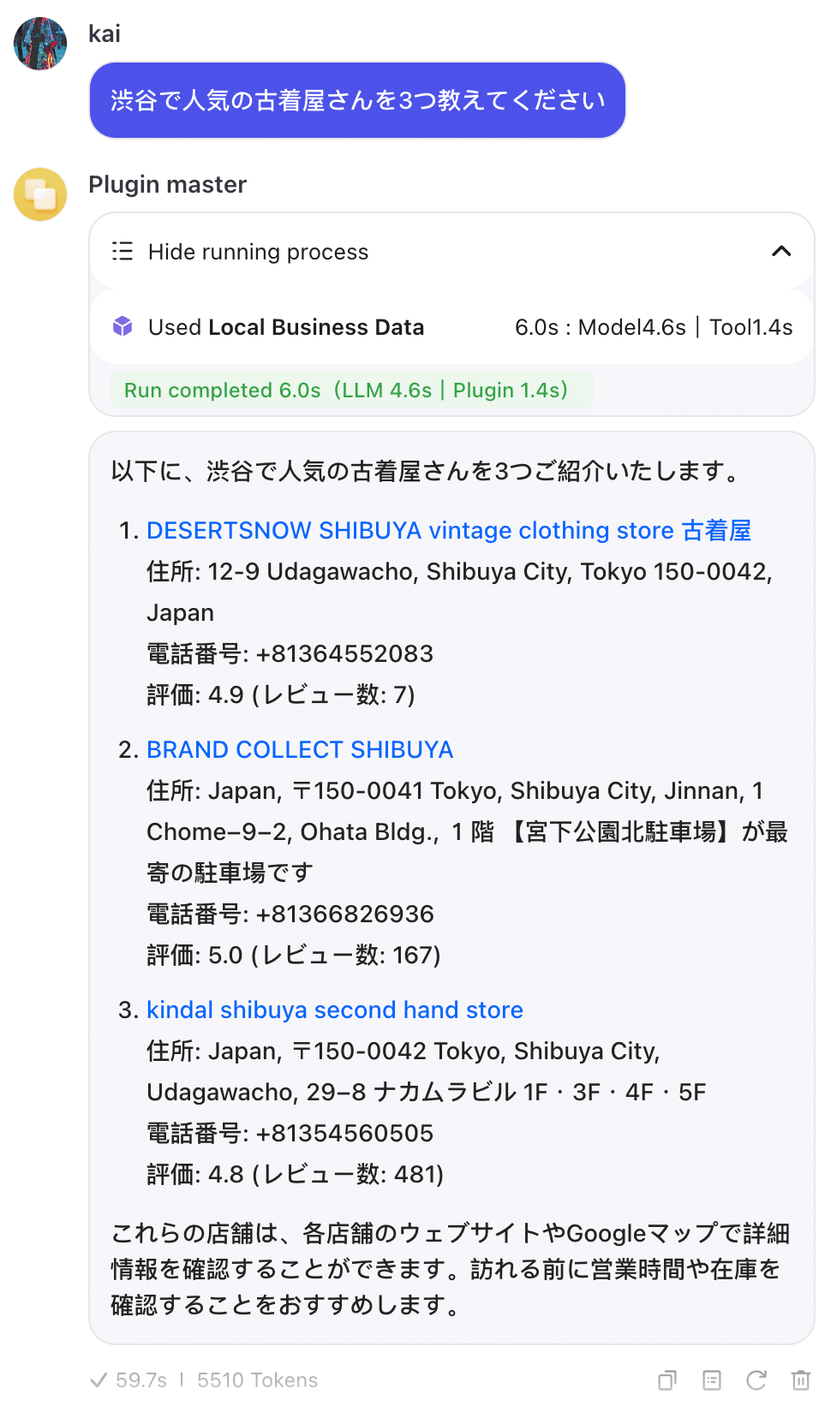Screen dimensions: 831x1406
Task: Open kindal shibuya second hand store link
Action: [334, 1010]
